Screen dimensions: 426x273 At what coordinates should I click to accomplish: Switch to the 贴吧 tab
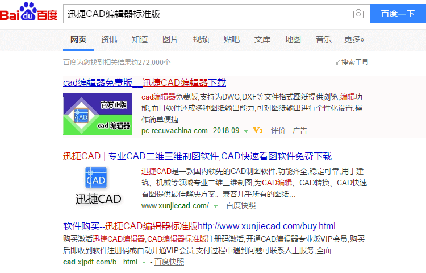[x=232, y=39]
